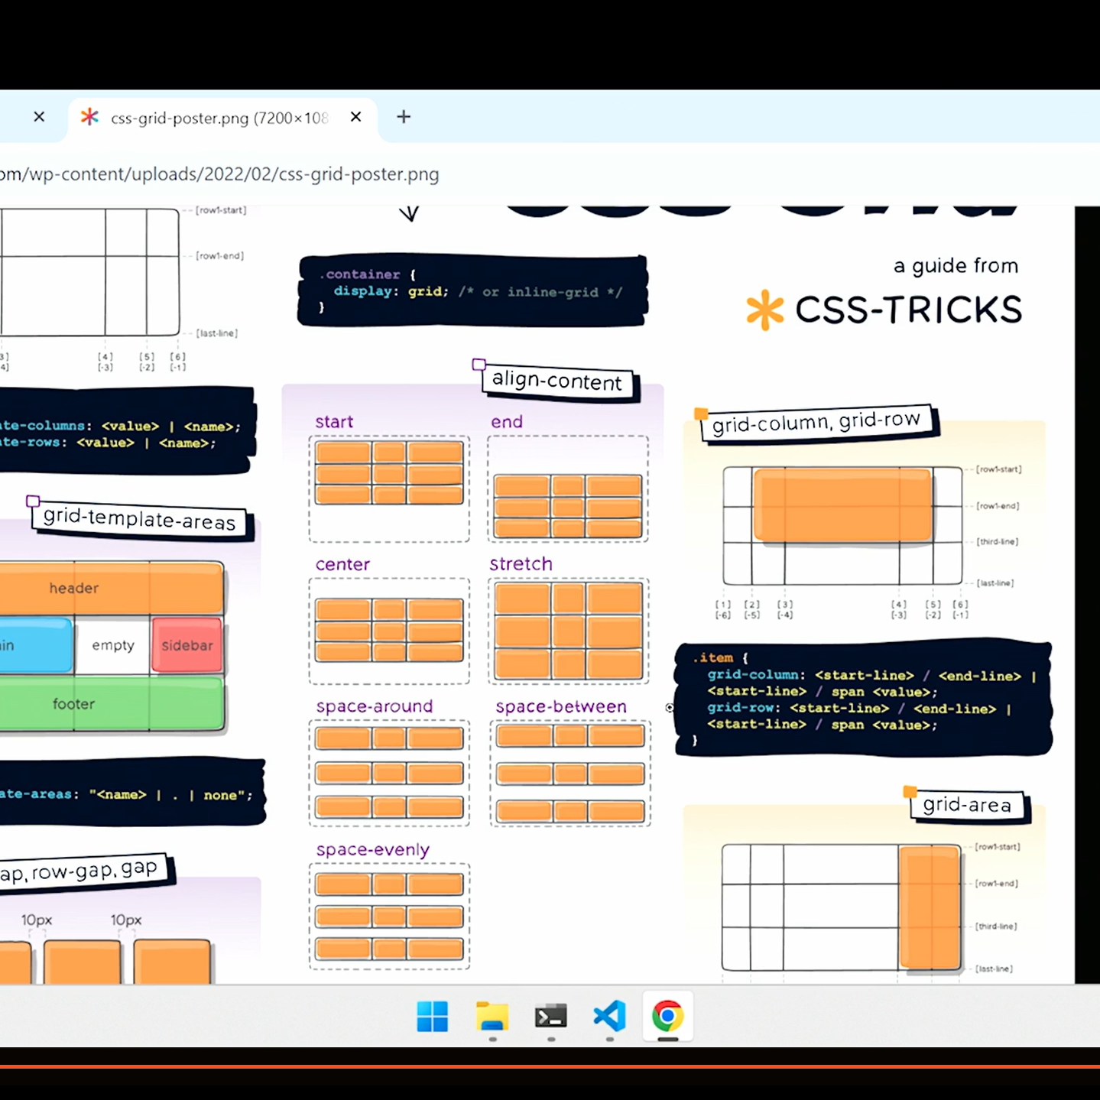Image resolution: width=1100 pixels, height=1100 pixels.
Task: Launch the Terminal app from the taskbar
Action: 550,1017
